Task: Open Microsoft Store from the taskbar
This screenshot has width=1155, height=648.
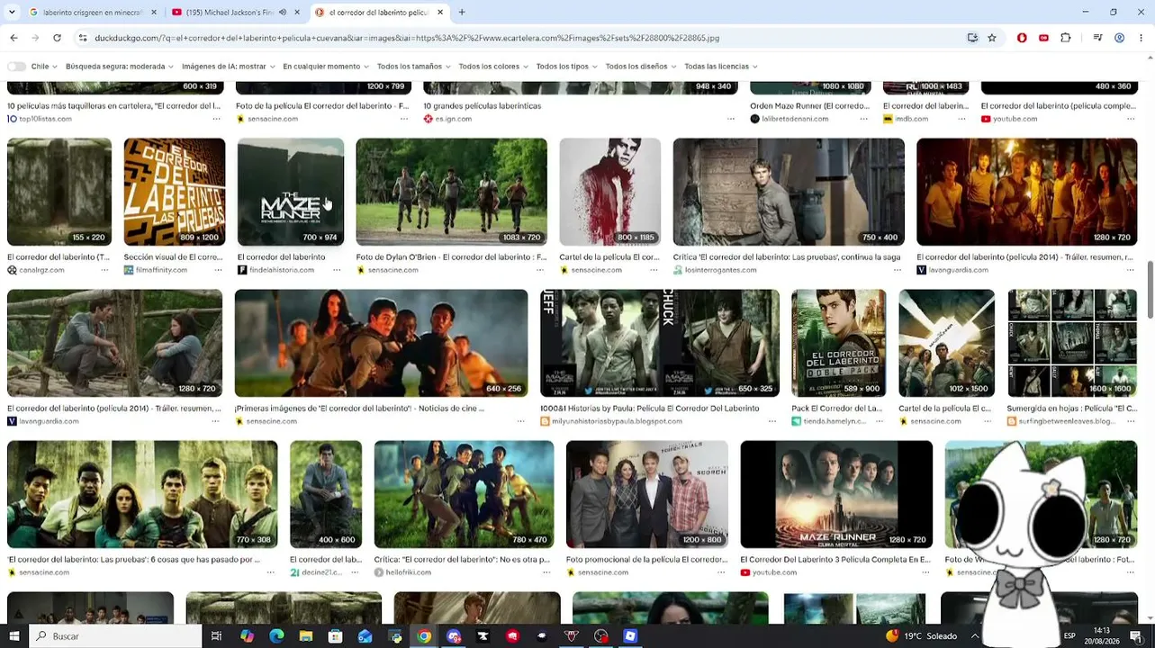Action: pos(335,636)
